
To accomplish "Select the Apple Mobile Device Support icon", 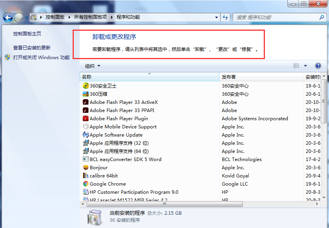I will point(85,126).
